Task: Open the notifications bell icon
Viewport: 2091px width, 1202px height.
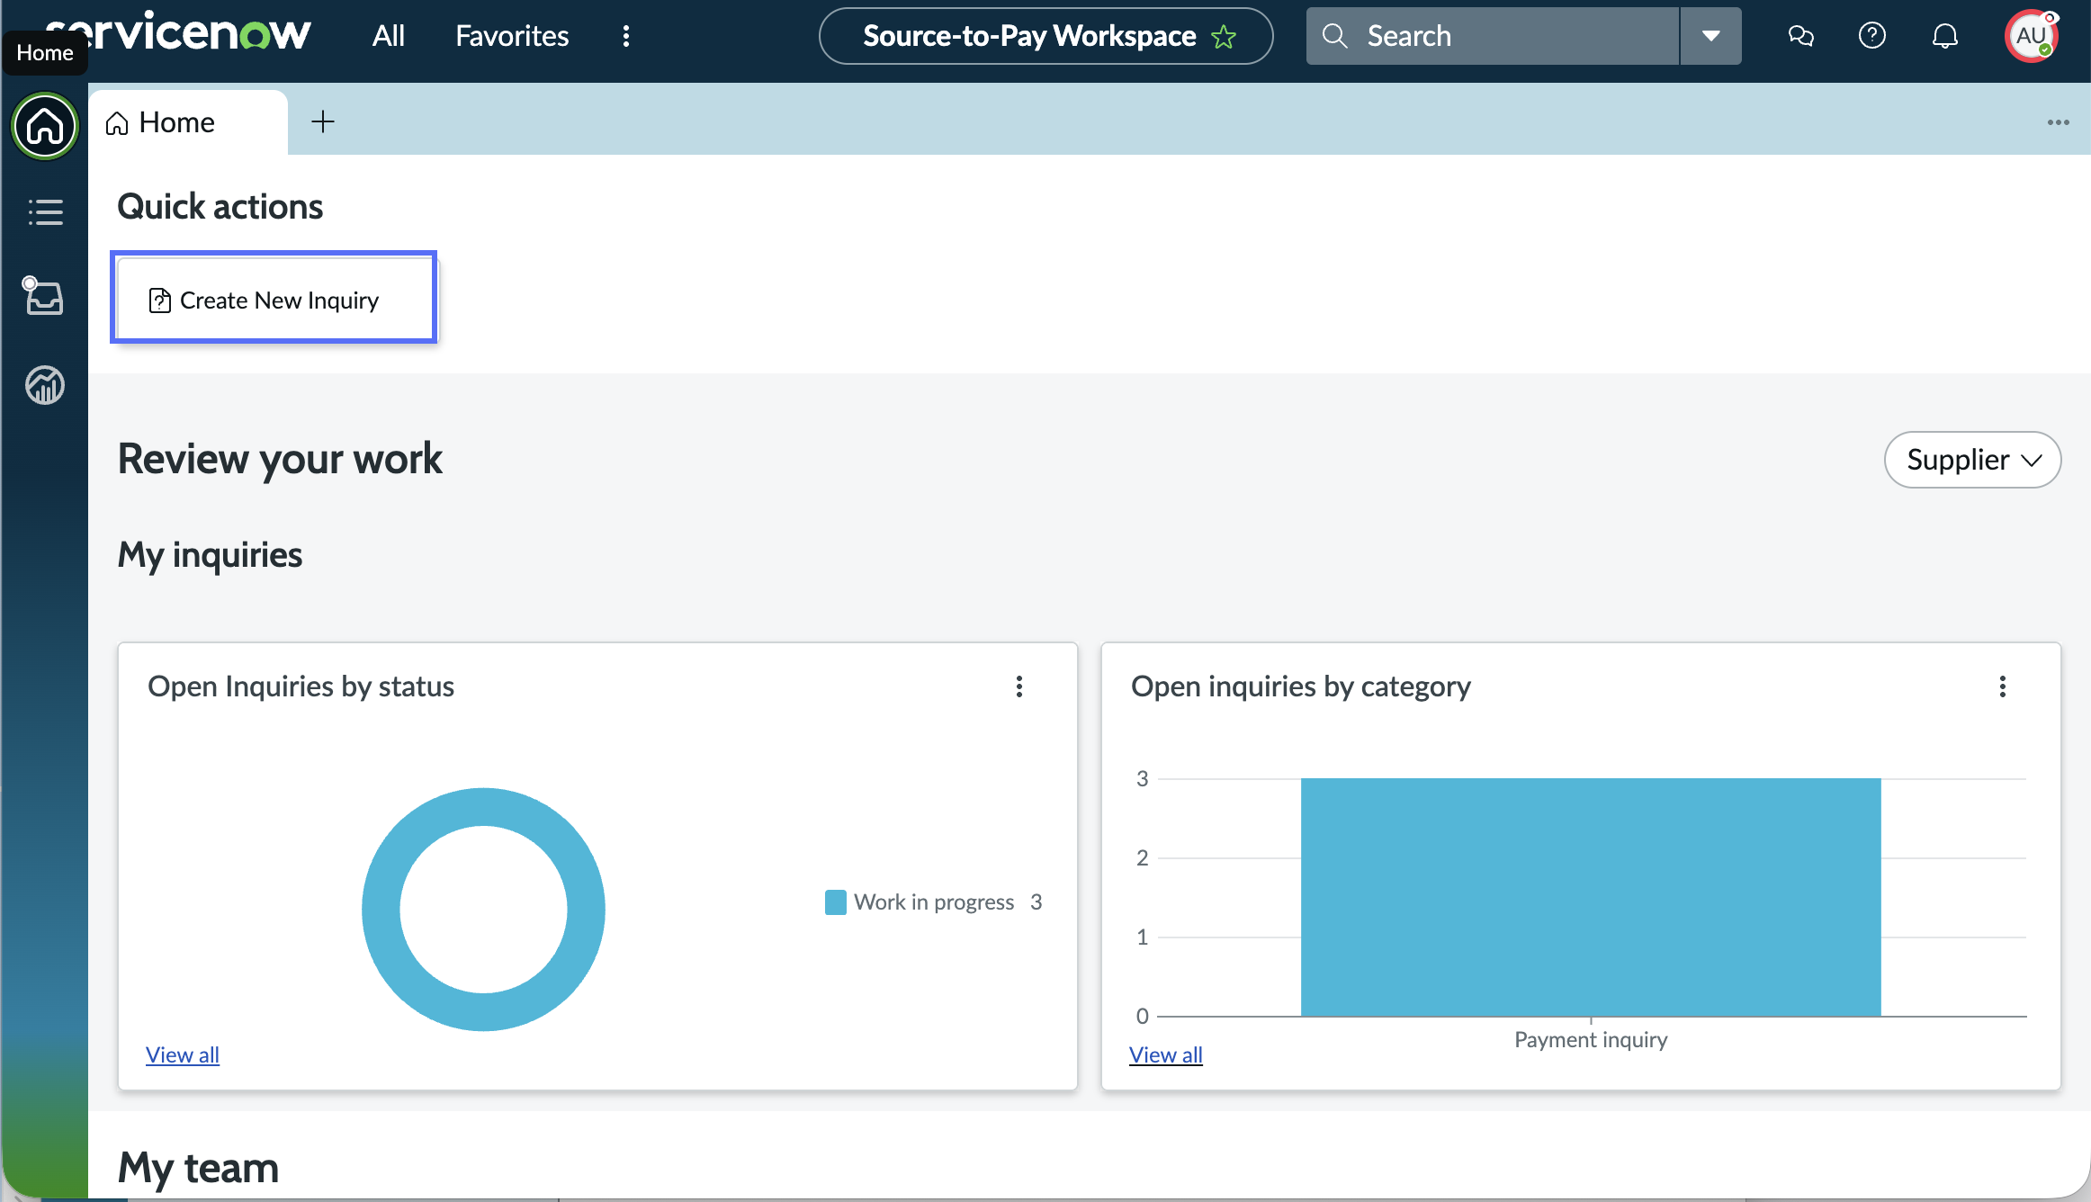Action: (x=1945, y=36)
